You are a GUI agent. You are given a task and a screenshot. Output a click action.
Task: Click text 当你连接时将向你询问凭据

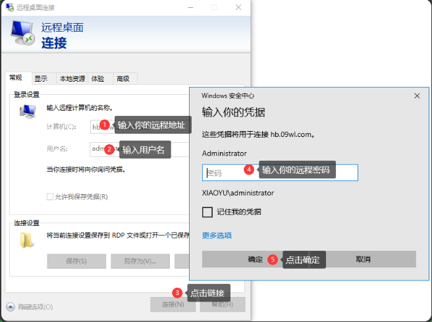tap(86, 169)
